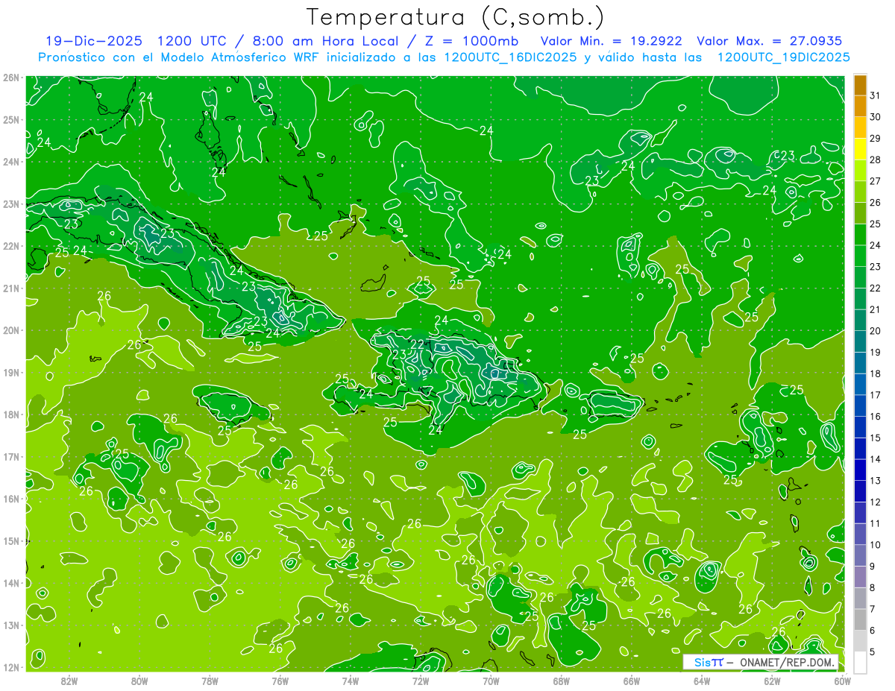This screenshot has height=691, width=895.
Task: Click the "70W" longitude axis label
Action: point(491,681)
